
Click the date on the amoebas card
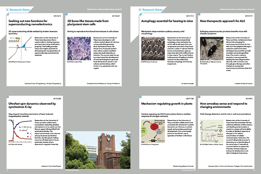point(249,99)
